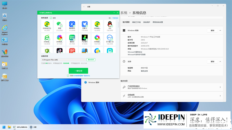The width and height of the screenshot is (232, 130).
Task: Click 更改目录 change directory button
Action: (91, 60)
